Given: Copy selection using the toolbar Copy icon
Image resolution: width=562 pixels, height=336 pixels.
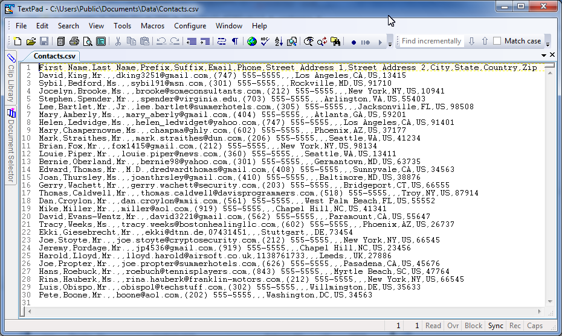Looking at the screenshot, I should pos(131,42).
